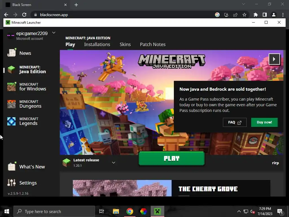Click the Cherry Grove news thumbnail

pos(122,188)
